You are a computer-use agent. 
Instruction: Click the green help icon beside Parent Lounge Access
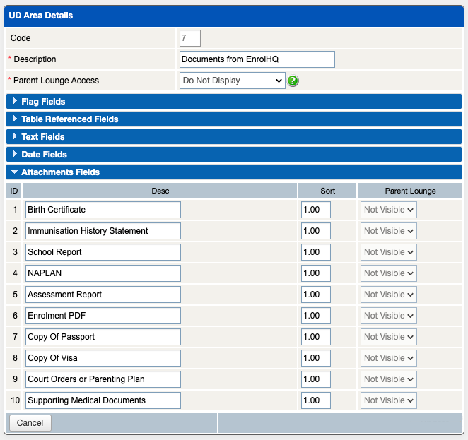293,81
